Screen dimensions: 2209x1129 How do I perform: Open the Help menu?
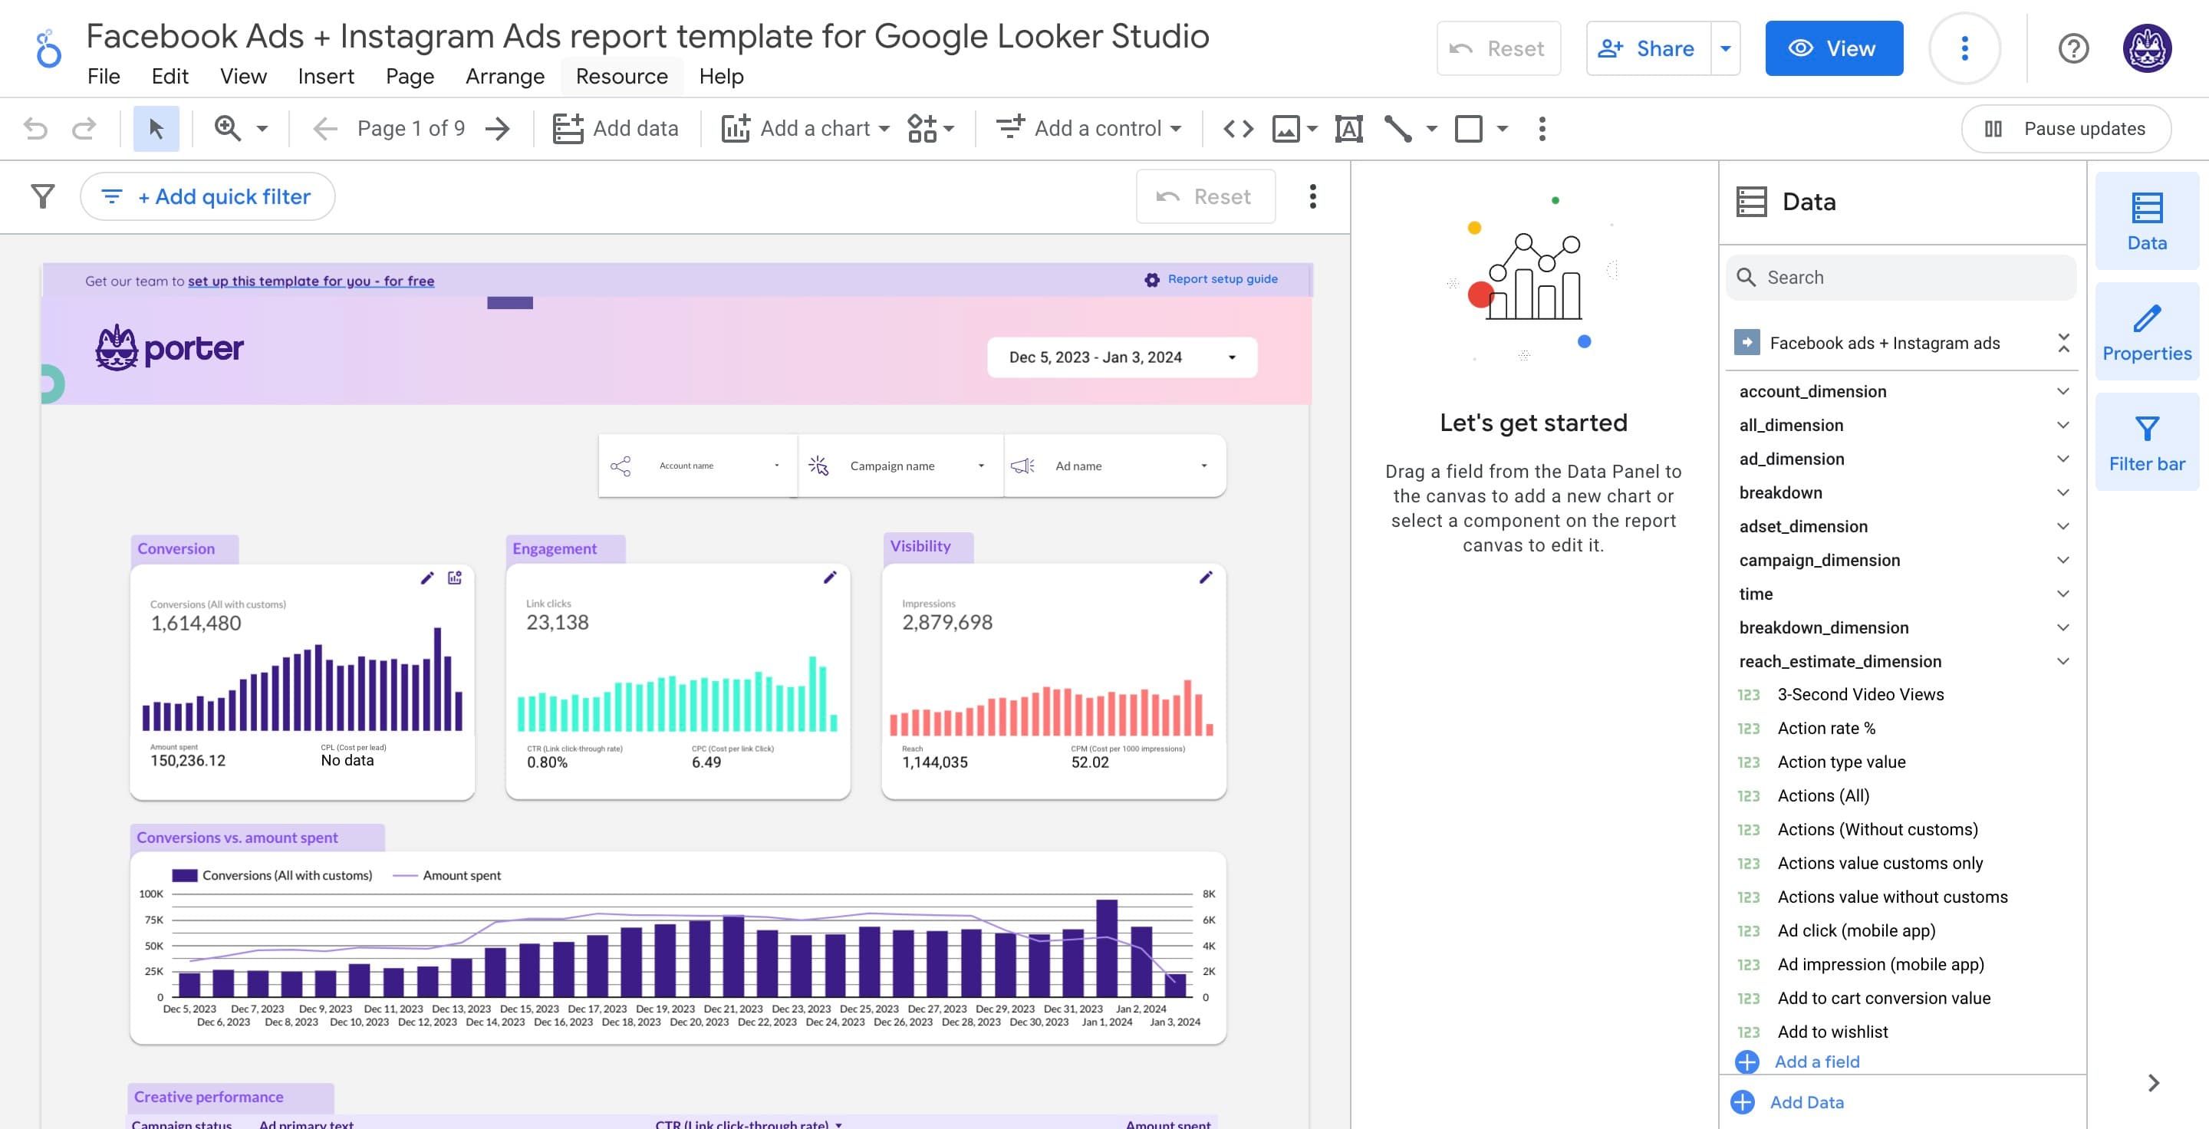721,76
